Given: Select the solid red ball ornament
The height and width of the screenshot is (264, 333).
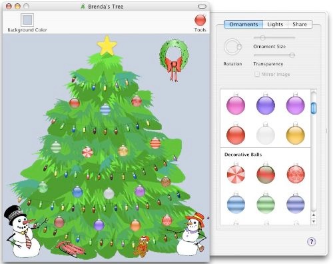Looking at the screenshot, I should pos(236,134).
